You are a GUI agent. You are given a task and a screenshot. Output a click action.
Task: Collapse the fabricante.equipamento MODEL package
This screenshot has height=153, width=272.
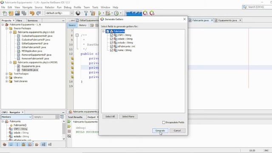11,62
